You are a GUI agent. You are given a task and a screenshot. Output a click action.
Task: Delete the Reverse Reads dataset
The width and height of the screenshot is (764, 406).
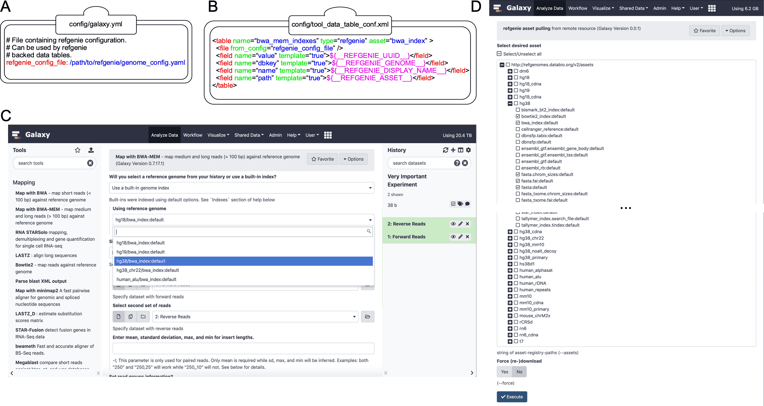pyautogui.click(x=467, y=224)
